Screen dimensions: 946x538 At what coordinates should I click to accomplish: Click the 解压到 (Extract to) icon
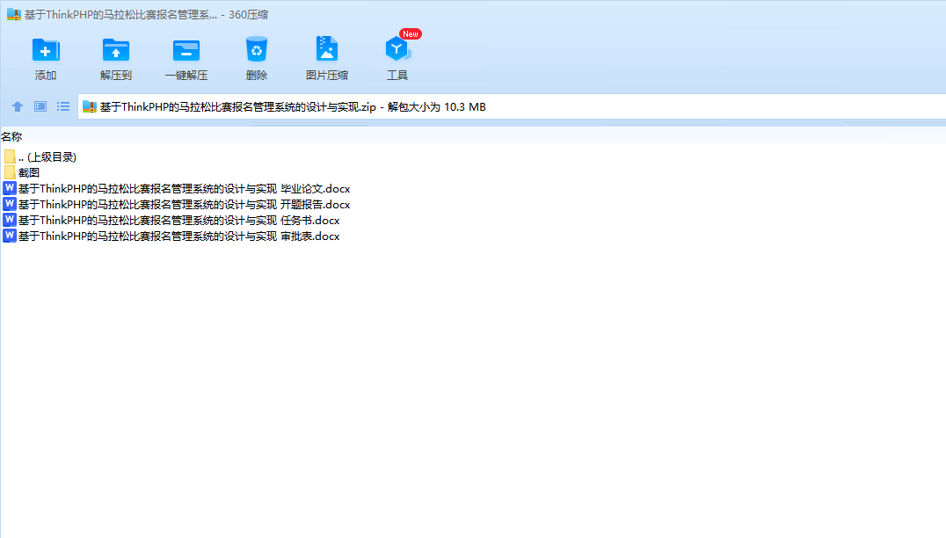(x=116, y=50)
